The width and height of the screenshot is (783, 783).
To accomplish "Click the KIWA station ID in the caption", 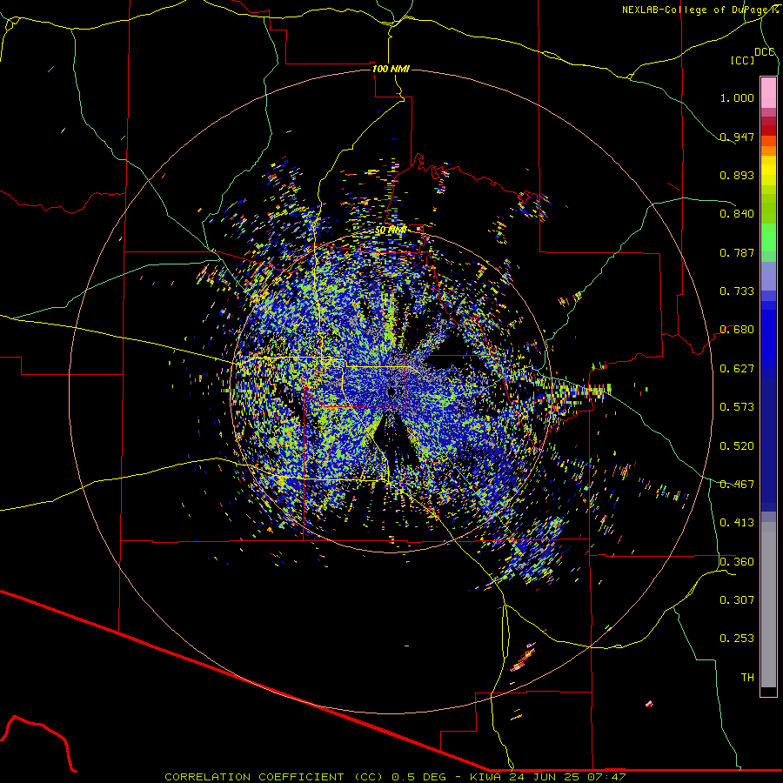I will 485,777.
